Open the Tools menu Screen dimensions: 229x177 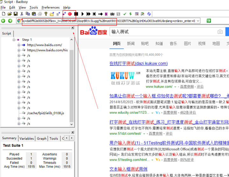[x=34, y=7]
